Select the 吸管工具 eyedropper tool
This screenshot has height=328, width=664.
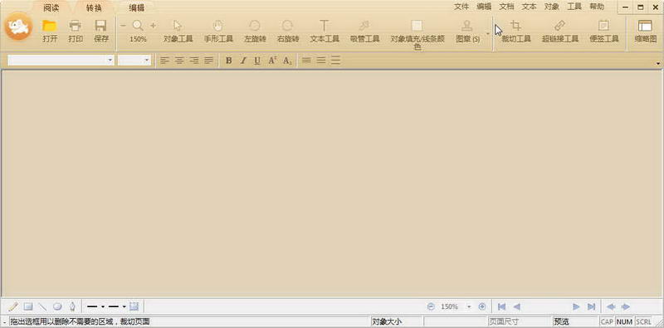364,32
